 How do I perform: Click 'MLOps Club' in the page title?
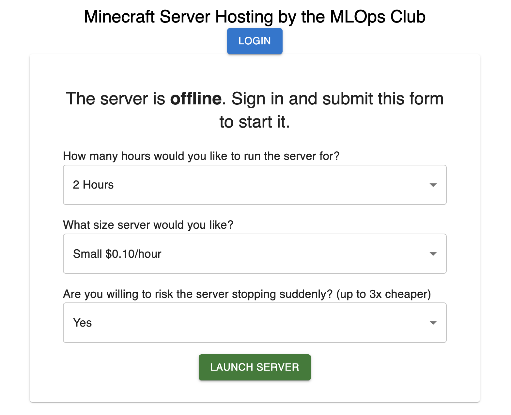tap(378, 17)
